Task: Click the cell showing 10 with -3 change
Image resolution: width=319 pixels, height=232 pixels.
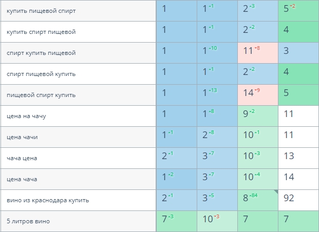Action: tap(217, 221)
